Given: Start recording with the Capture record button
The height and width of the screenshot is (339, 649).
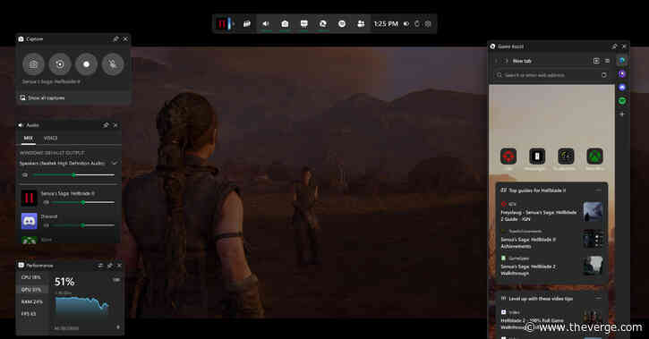Looking at the screenshot, I should 86,64.
